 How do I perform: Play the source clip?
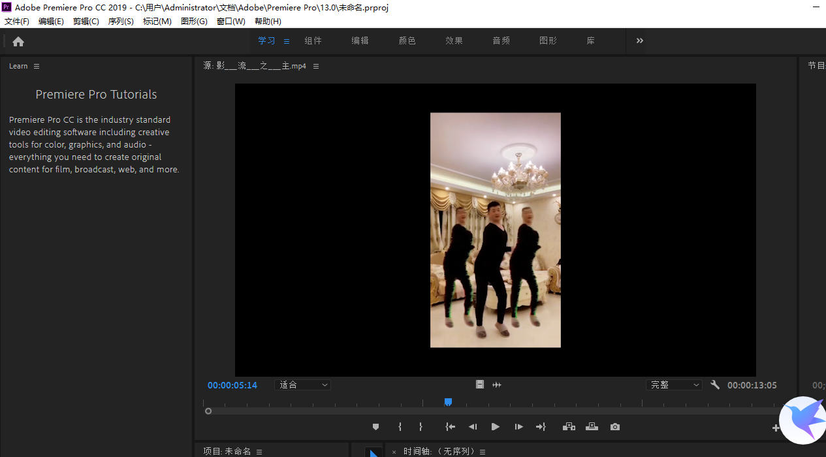tap(496, 427)
